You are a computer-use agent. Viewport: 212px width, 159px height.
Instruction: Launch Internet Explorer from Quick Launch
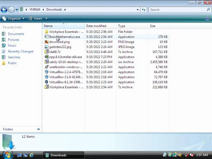coord(32,155)
